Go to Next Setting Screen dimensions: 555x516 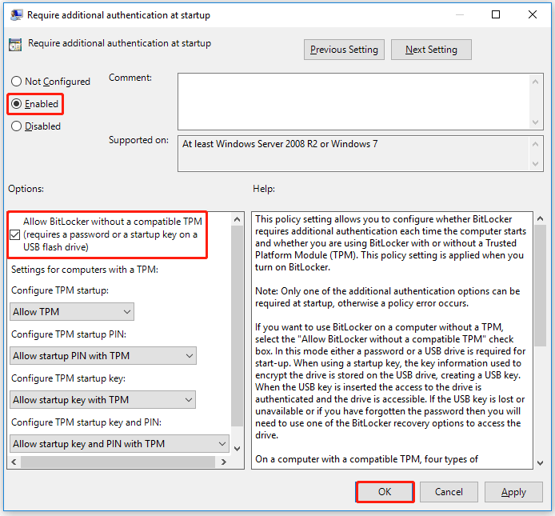point(431,50)
